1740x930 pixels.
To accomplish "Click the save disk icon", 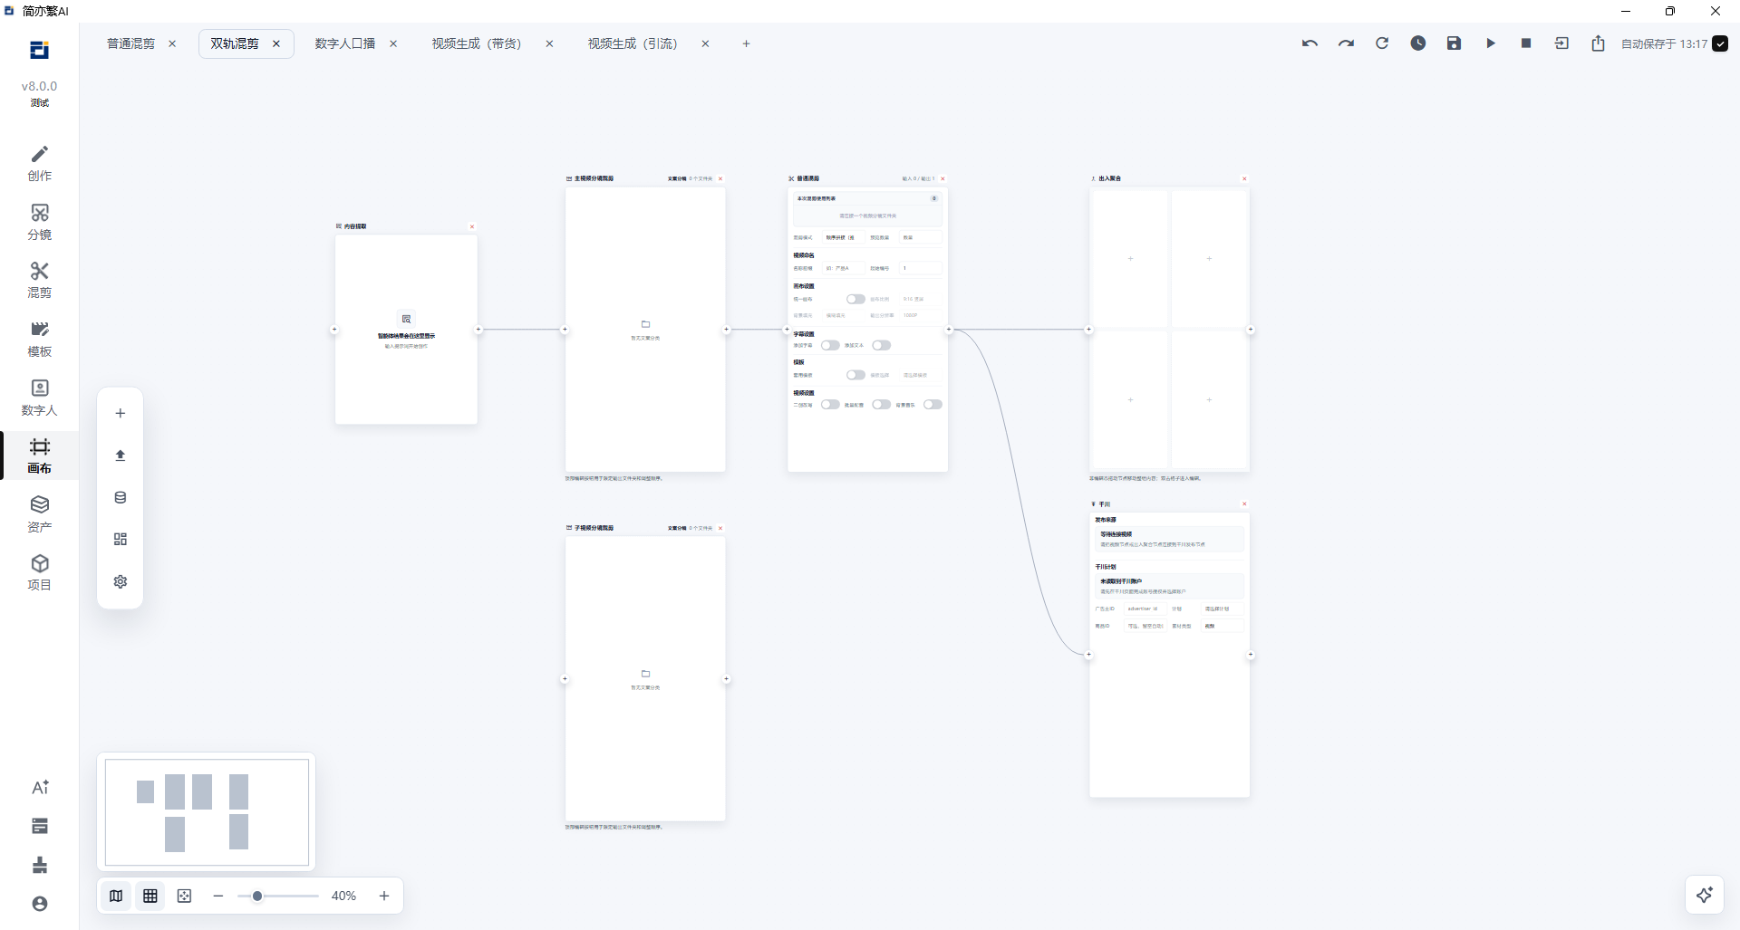I will click(1454, 43).
